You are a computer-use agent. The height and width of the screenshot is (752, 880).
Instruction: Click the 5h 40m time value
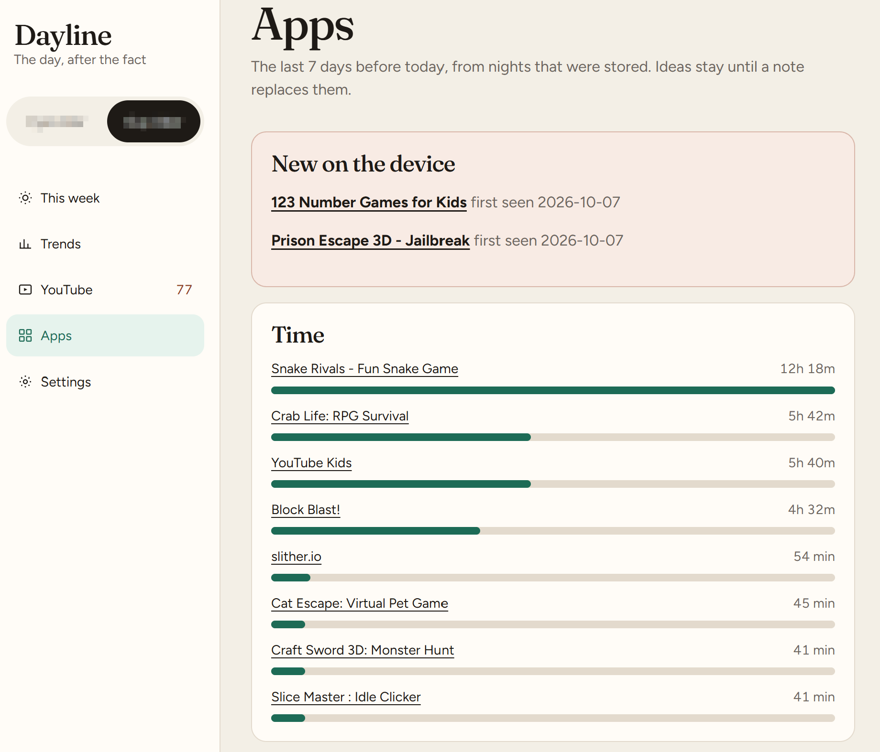coord(812,463)
